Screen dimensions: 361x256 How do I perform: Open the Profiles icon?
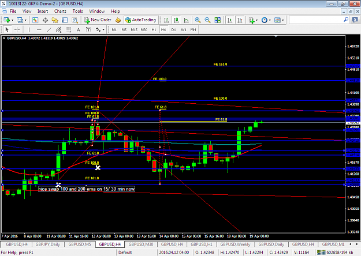20,20
